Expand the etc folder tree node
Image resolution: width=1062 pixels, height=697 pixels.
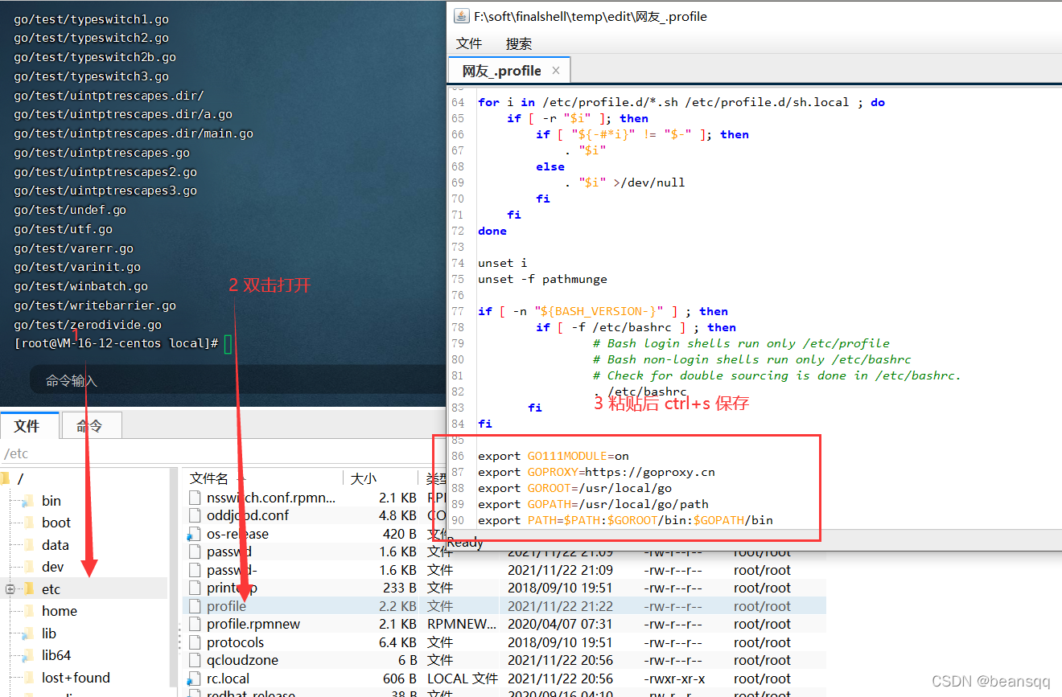tap(10, 589)
